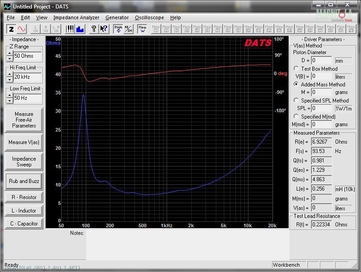Click the Piston Diameter D input field
The height and width of the screenshot is (272, 361).
(321, 60)
